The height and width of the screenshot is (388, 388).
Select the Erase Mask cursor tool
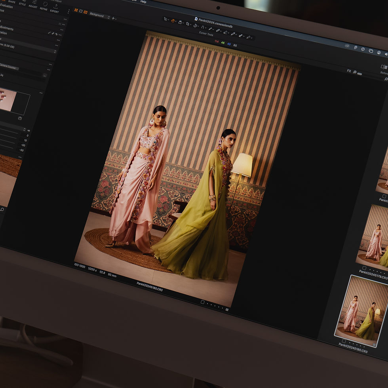pos(225,32)
